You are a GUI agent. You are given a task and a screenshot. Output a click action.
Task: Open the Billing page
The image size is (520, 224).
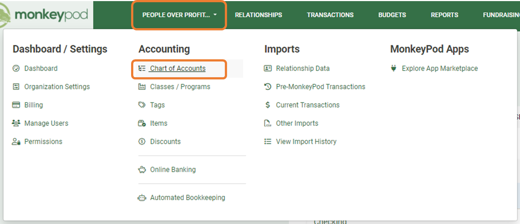tap(34, 105)
